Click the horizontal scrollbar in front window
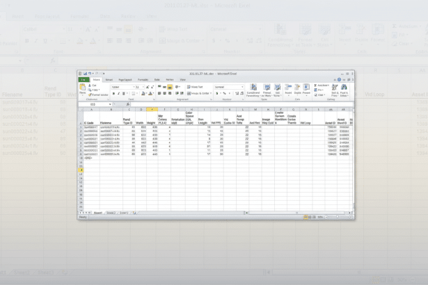Viewport: 428px width, 285px height. 298,213
